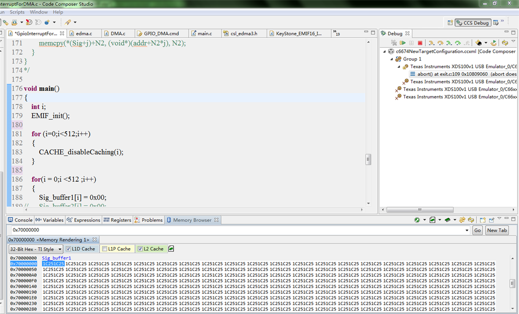Click the Step Return icon
Viewport: 519px width, 314px height.
[x=466, y=43]
